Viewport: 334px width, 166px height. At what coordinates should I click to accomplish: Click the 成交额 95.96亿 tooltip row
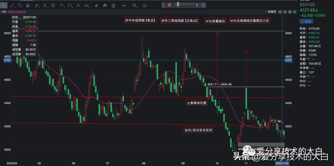click(x=24, y=54)
